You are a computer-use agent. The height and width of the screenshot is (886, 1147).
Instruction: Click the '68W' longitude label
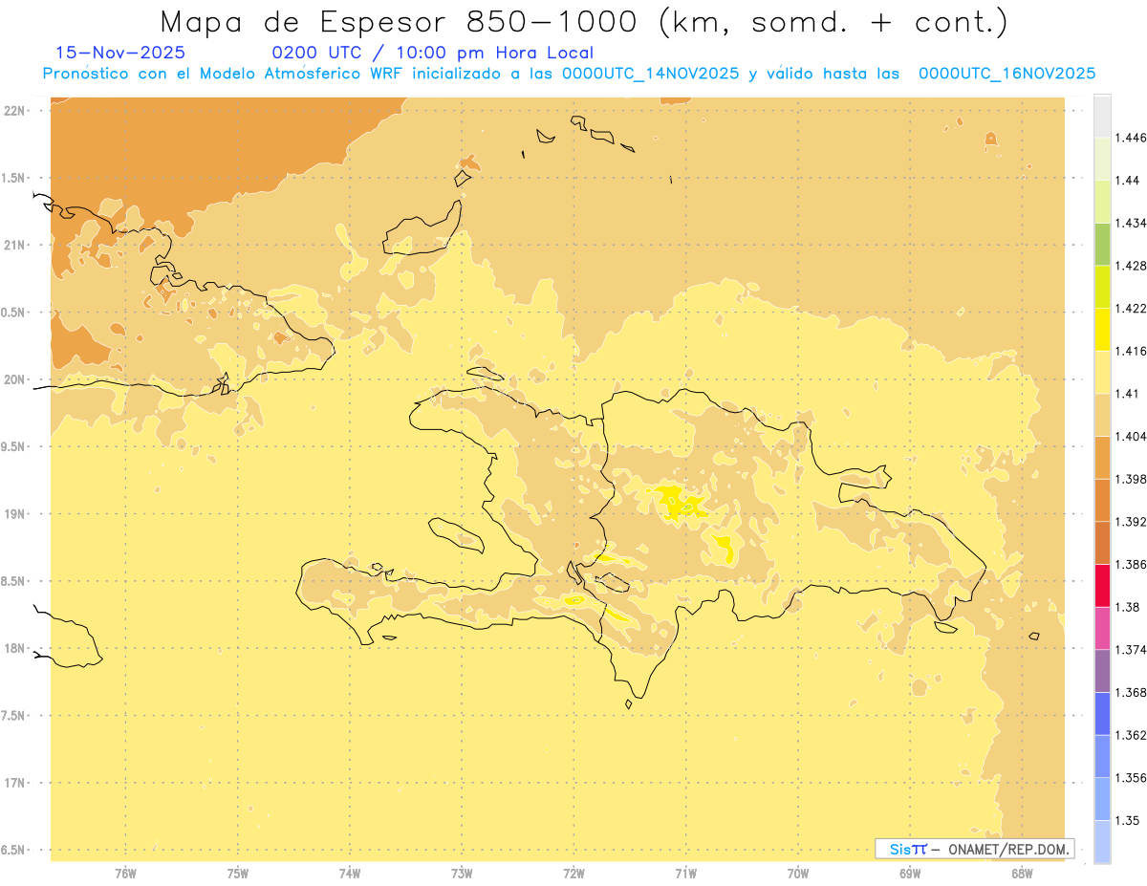1022,874
